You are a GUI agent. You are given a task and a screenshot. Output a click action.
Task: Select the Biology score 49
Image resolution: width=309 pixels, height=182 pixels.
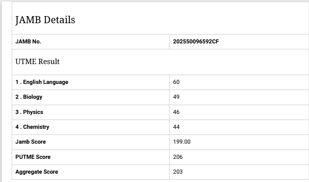pos(177,97)
